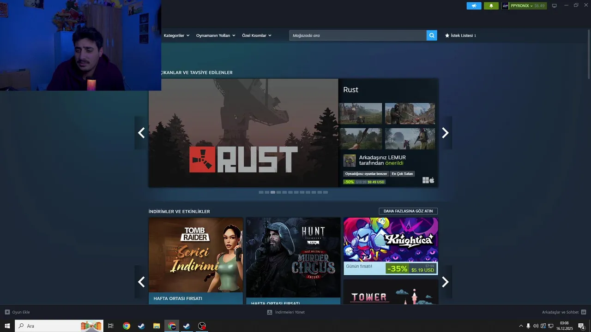Image resolution: width=591 pixels, height=332 pixels.
Task: Click inside Mağazada ara search field
Action: point(358,35)
